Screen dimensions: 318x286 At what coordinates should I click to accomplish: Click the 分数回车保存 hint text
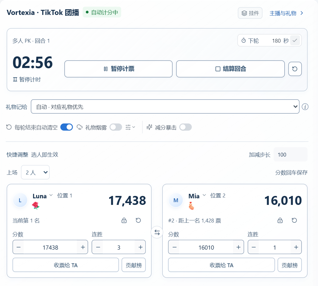point(291,173)
